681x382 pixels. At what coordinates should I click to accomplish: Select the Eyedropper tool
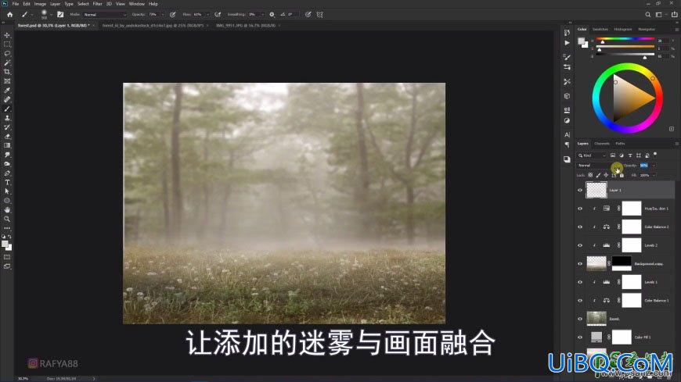[x=7, y=90]
